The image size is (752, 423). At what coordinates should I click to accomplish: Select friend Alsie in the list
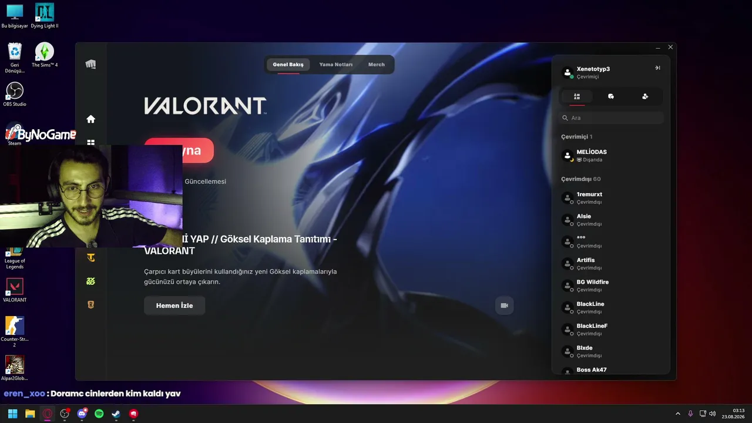point(611,220)
